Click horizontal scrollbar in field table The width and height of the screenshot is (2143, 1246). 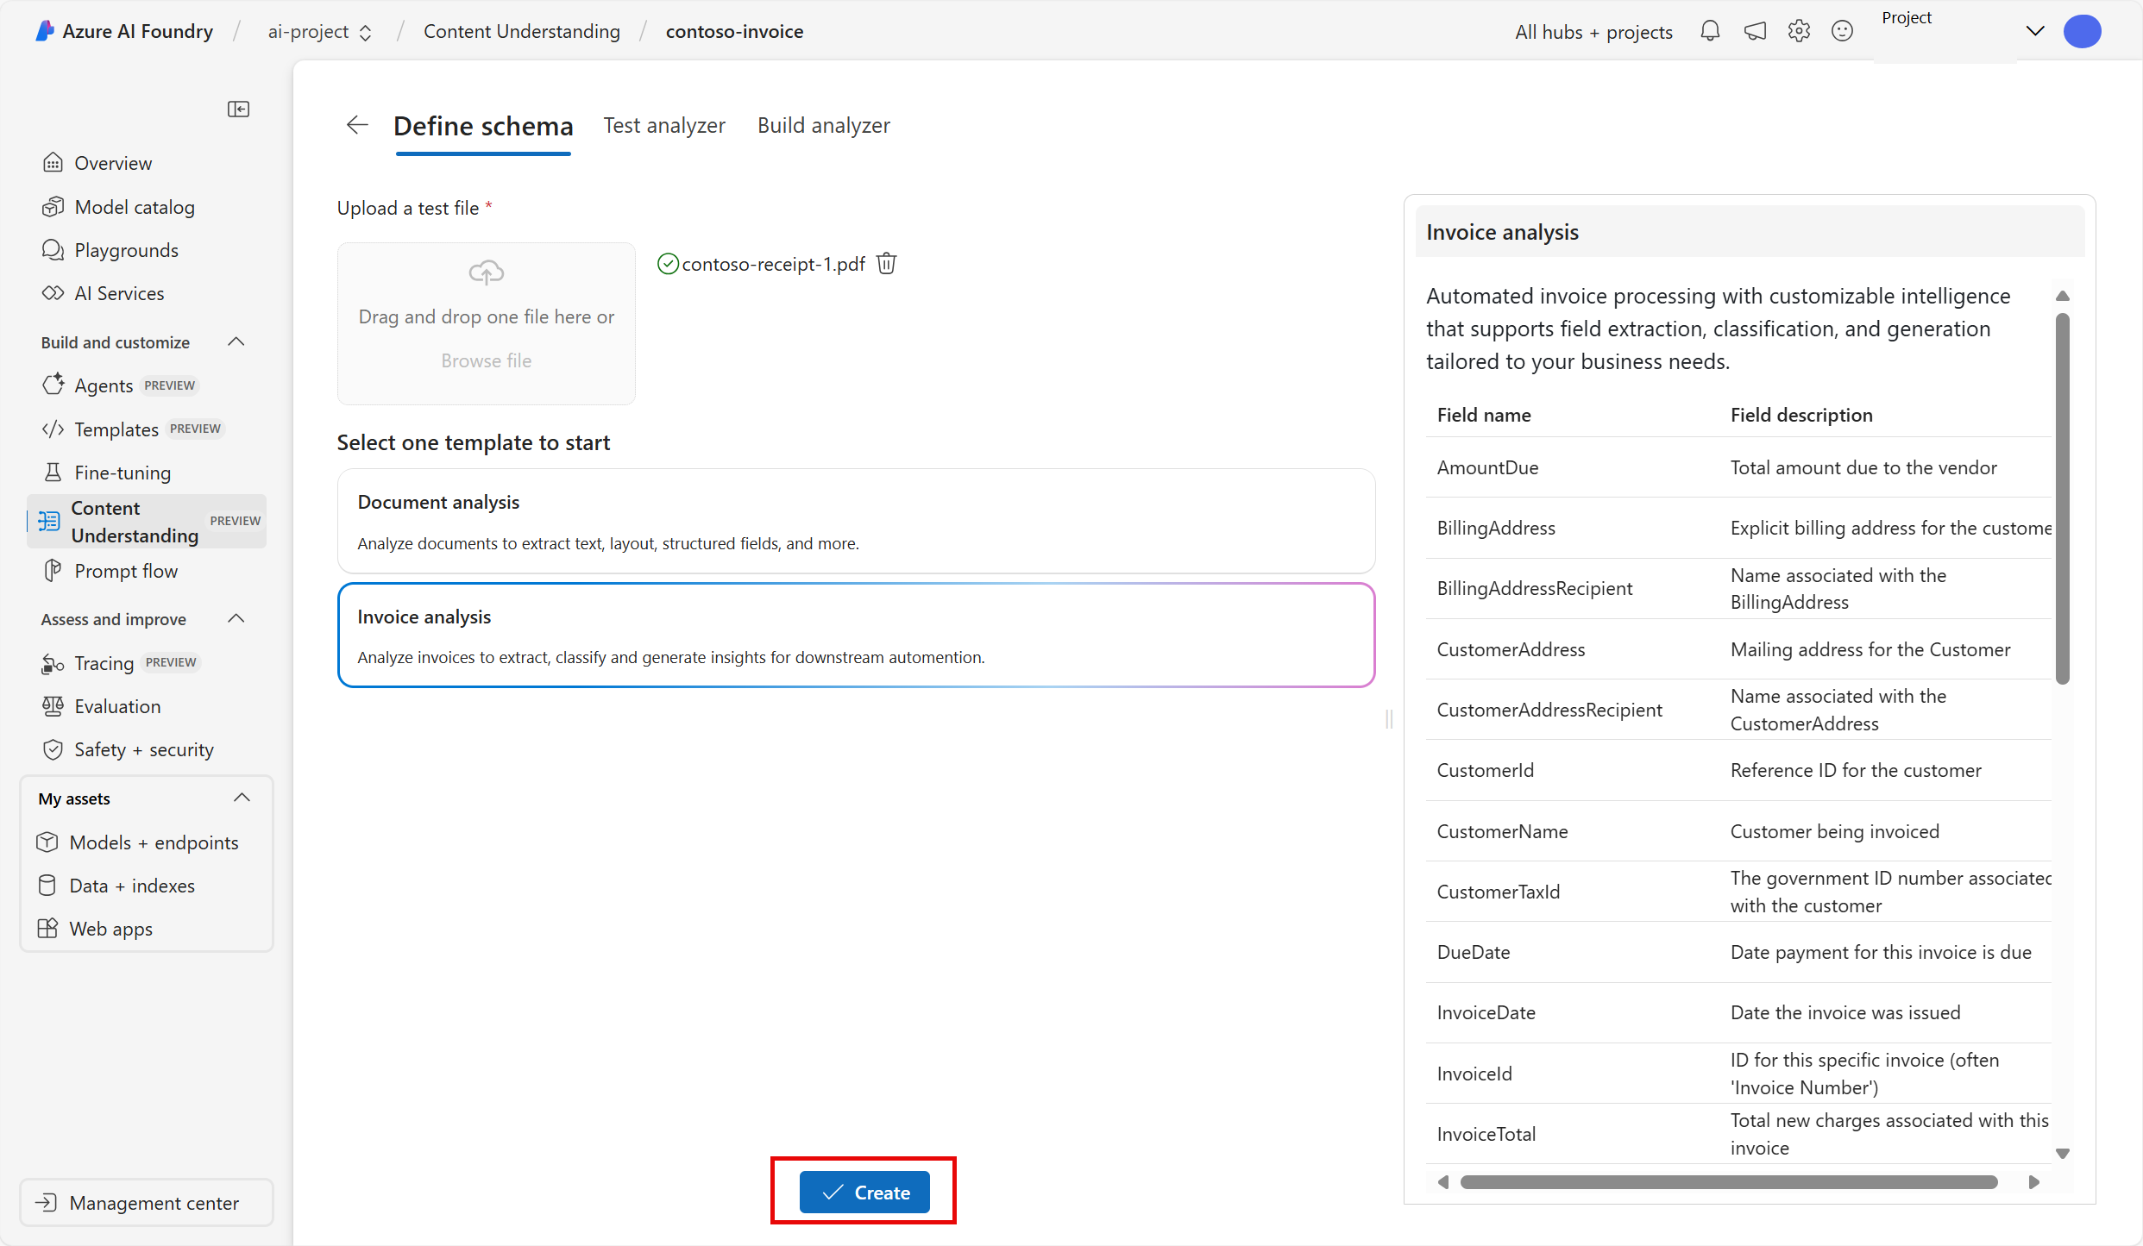pos(1729,1182)
